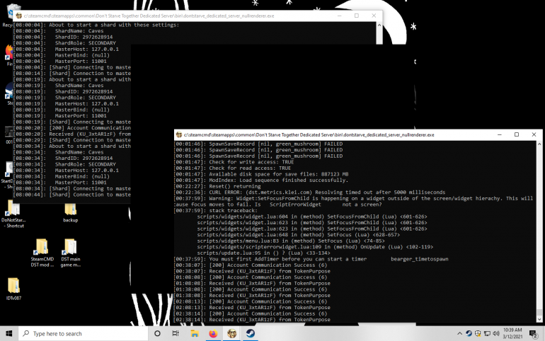Maximize the back Caves console window
This screenshot has height=341, width=545.
357,16
